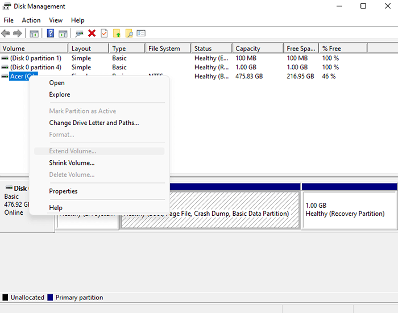Viewport: 398px width, 313px height.
Task: Sort by the Type column header
Action: coord(127,48)
